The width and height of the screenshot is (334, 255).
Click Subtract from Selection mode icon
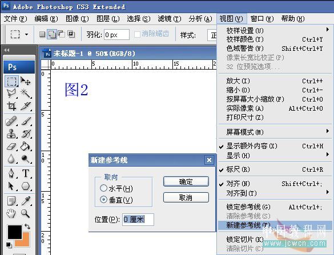[61, 34]
